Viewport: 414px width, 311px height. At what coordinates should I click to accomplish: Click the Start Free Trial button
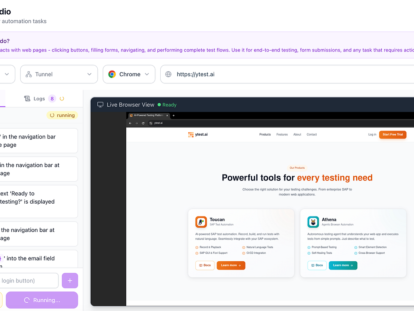[392, 135]
